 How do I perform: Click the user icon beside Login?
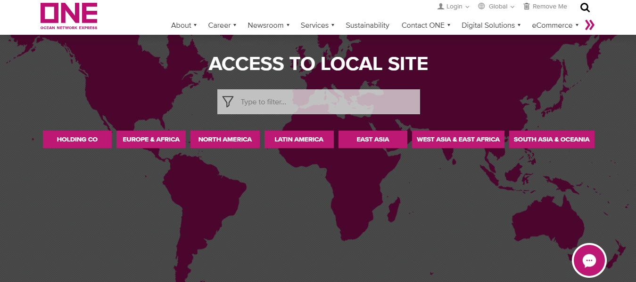(441, 7)
